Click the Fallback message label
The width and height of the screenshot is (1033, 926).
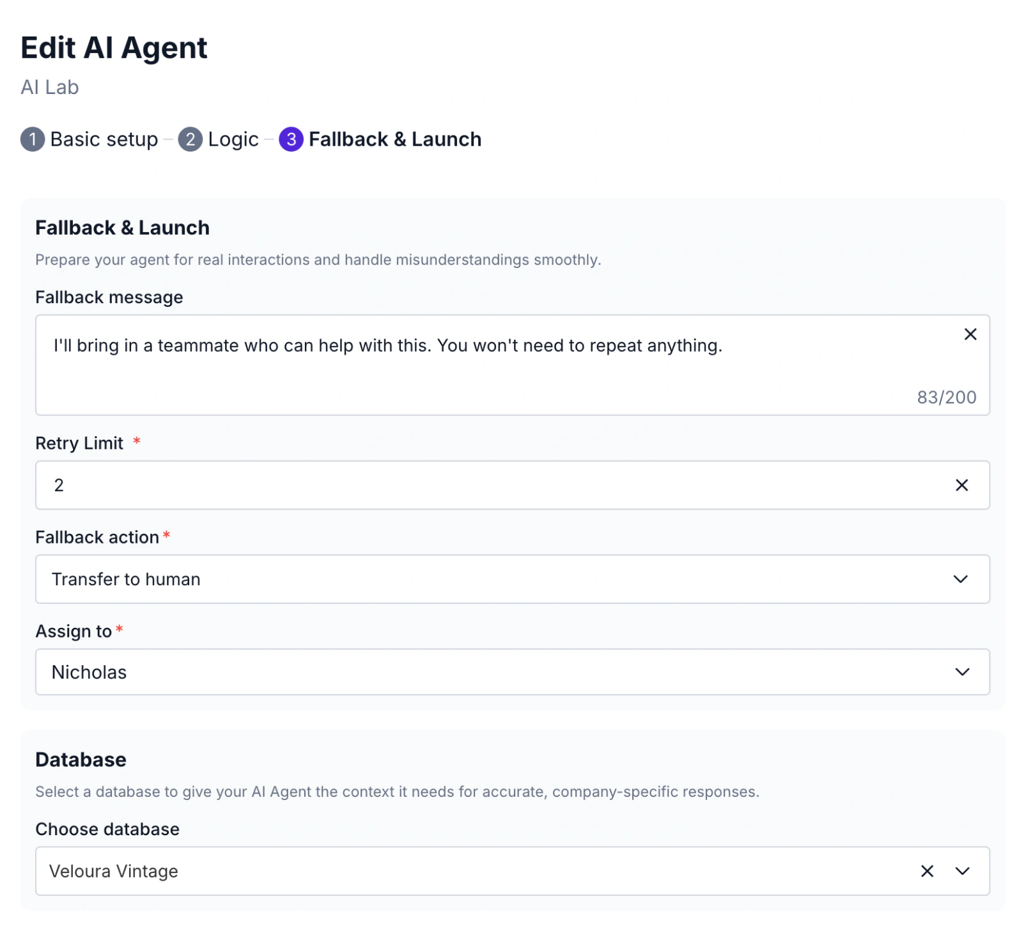tap(109, 297)
